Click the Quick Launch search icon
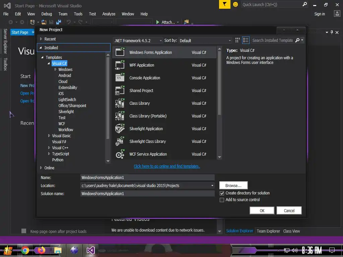Image resolution: width=343 pixels, height=257 pixels. click(304, 4)
